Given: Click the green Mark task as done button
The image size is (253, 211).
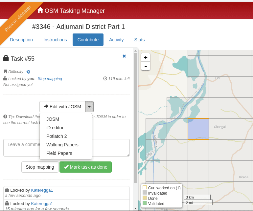Looking at the screenshot, I should click(85, 167).
